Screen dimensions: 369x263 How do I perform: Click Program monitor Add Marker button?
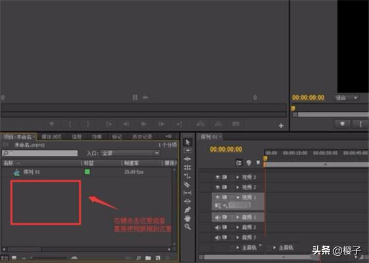pos(342,124)
